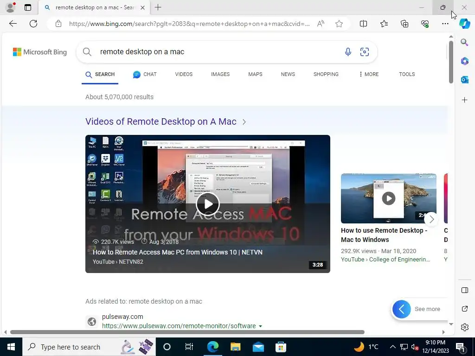Open Outlook in the sidebar
Viewport: 475px width, 356px height.
click(x=464, y=80)
